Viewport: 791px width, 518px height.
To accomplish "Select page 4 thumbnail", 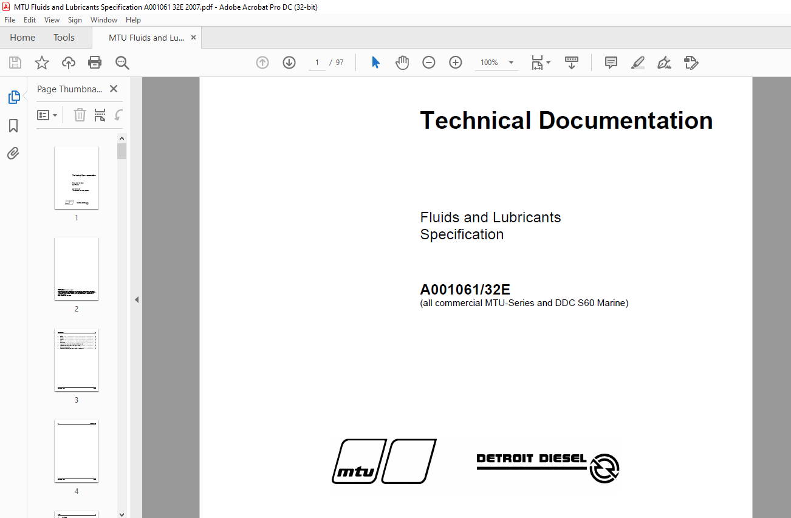I will [x=77, y=451].
